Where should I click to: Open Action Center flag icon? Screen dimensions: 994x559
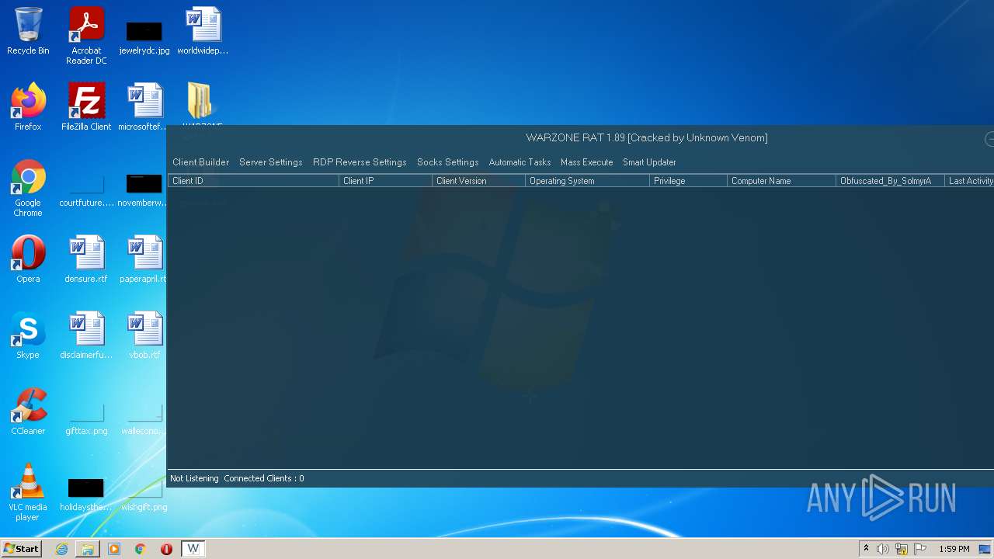pyautogui.click(x=920, y=549)
